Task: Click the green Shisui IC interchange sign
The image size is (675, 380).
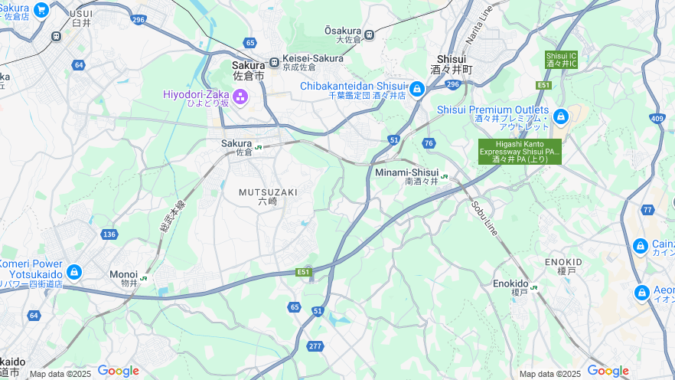Action: (562, 60)
